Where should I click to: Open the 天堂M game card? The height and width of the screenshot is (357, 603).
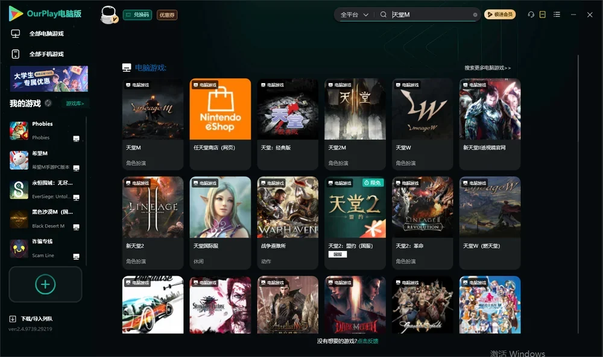(153, 124)
